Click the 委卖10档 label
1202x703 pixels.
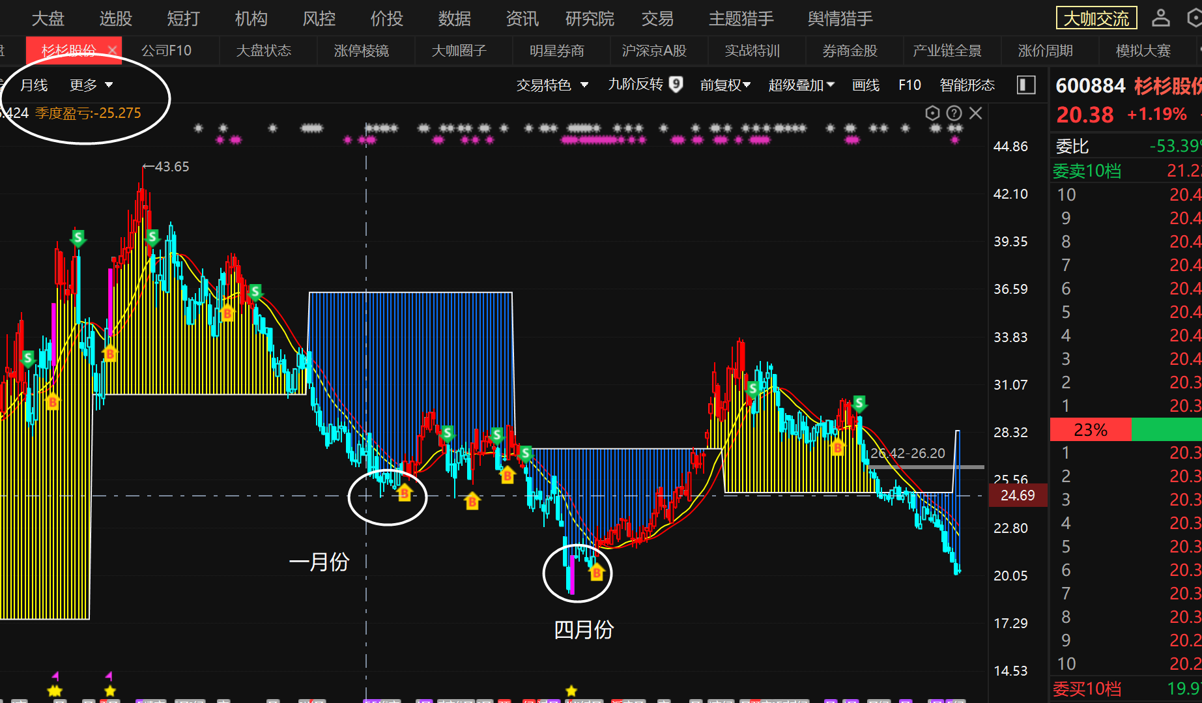(1087, 171)
